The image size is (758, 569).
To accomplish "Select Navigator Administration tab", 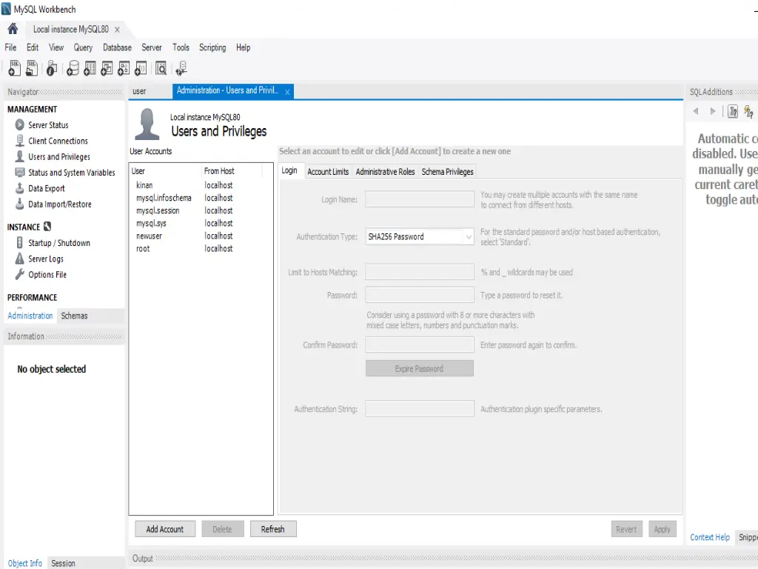I will [30, 316].
